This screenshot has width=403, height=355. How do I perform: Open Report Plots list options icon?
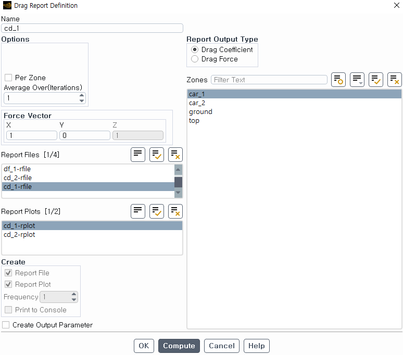pyautogui.click(x=138, y=211)
